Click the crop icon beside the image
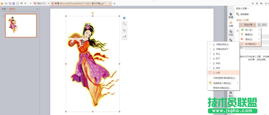This screenshot has width=269, height=115. [124, 30]
